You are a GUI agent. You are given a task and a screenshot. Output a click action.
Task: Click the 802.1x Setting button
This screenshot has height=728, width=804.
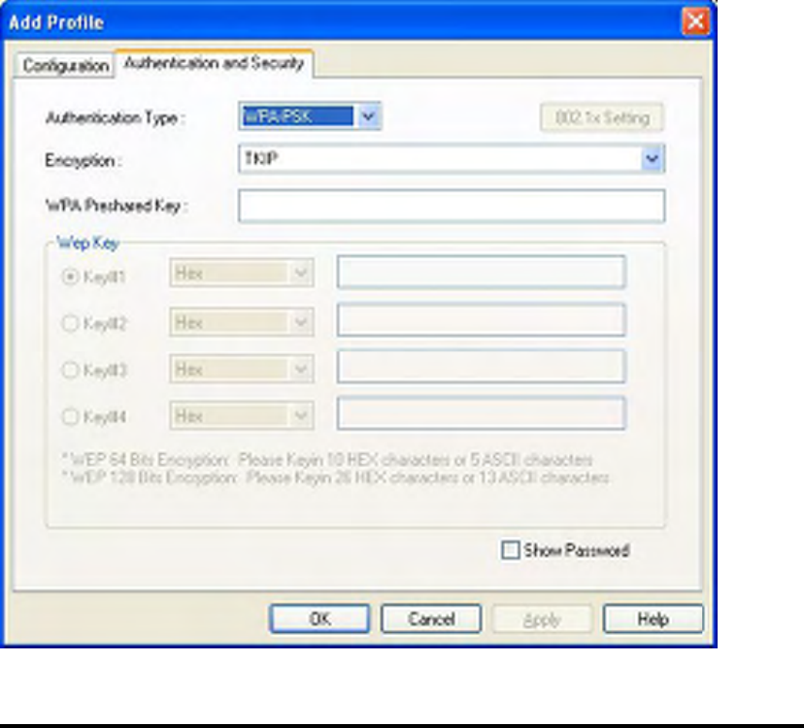click(601, 117)
